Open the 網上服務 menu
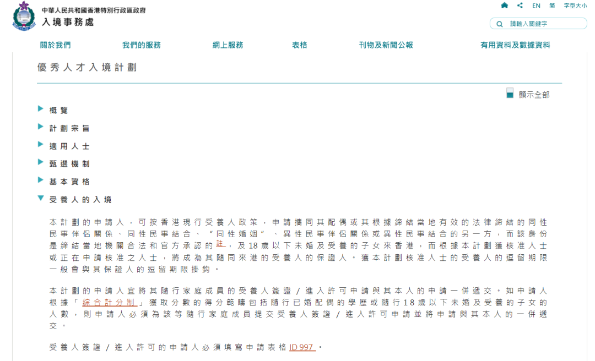 pyautogui.click(x=228, y=45)
